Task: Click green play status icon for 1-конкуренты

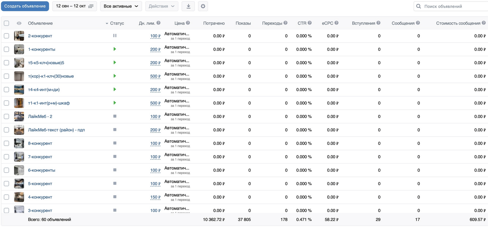Action: click(115, 49)
